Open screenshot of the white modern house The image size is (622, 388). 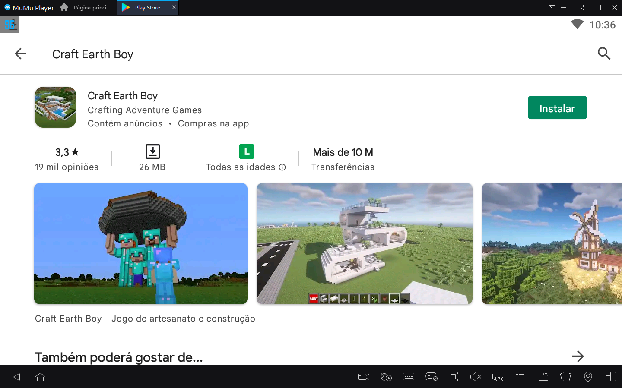[x=365, y=243]
